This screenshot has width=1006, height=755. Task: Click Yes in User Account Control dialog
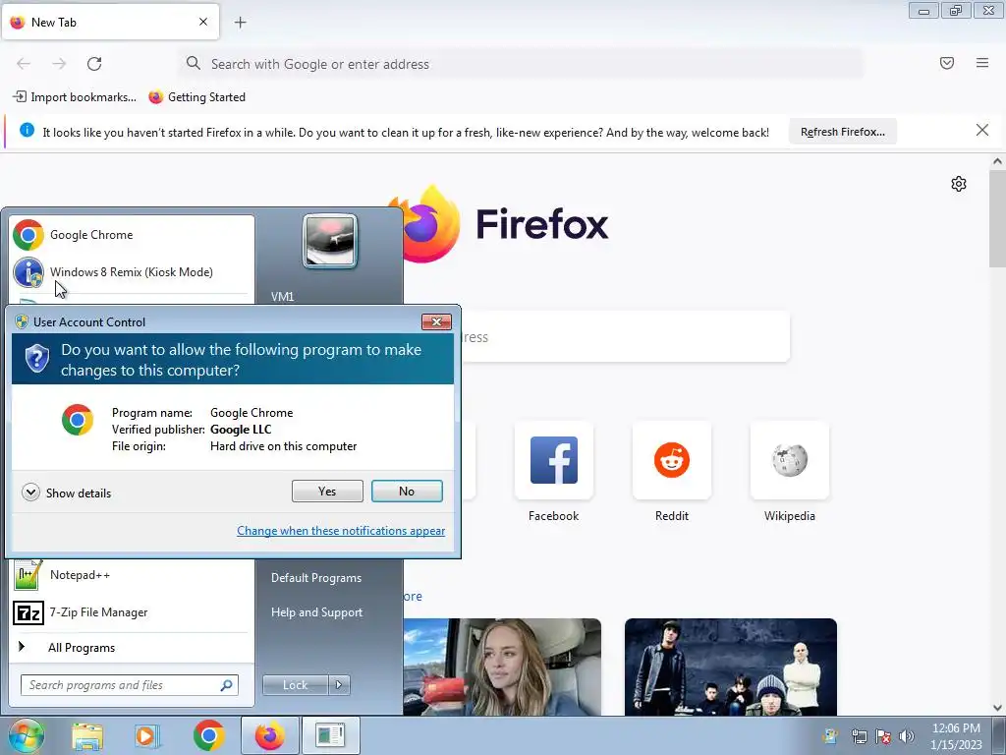[327, 492]
